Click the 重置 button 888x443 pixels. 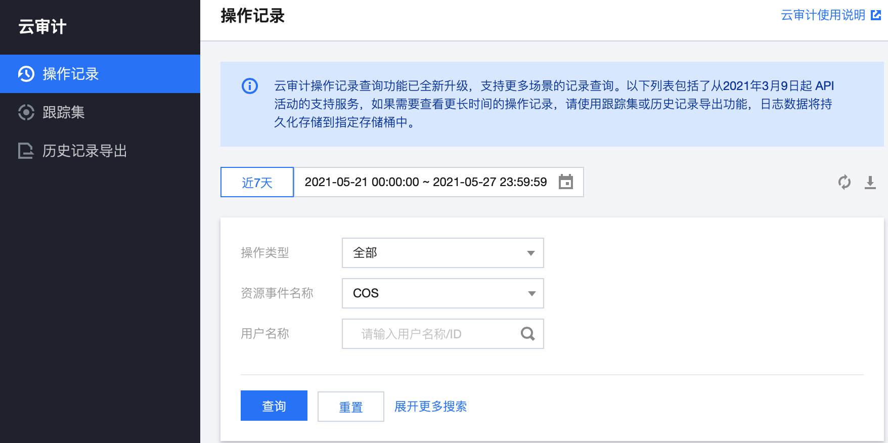[351, 407]
